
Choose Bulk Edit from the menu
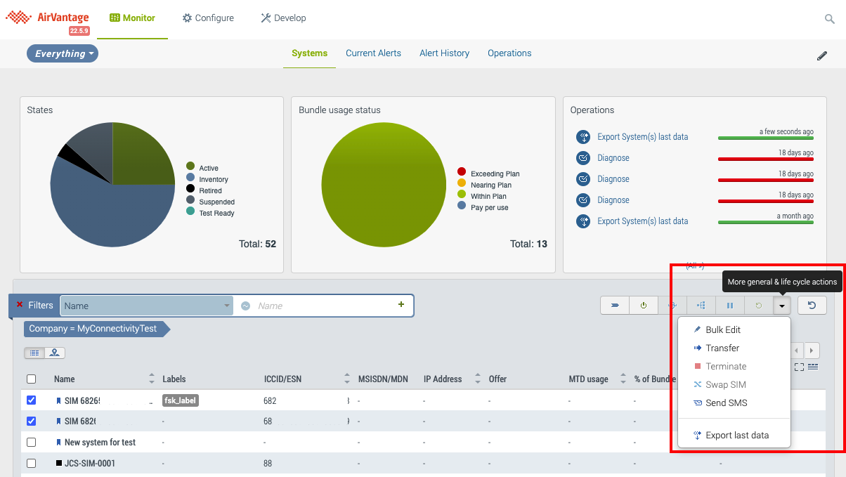(x=722, y=330)
